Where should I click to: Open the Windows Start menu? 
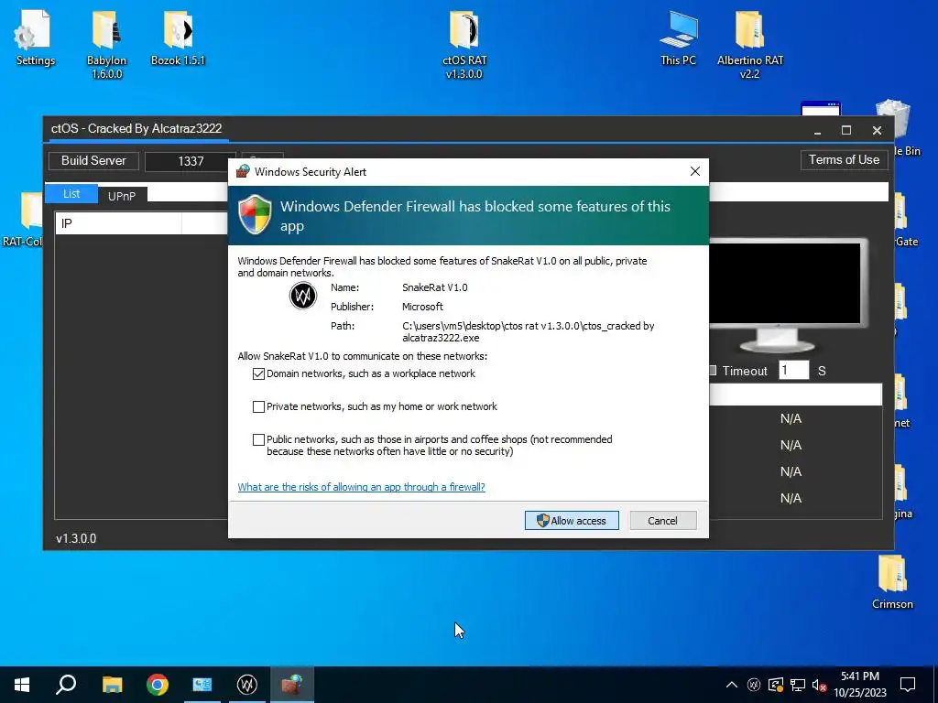(22, 685)
